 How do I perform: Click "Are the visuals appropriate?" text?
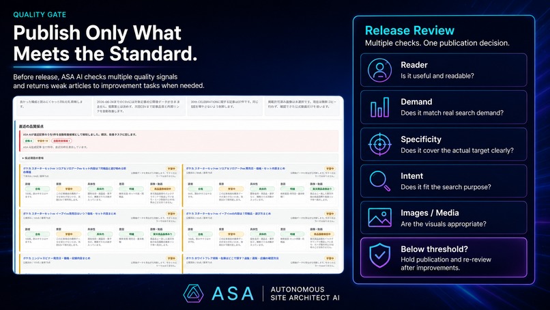tap(444, 224)
